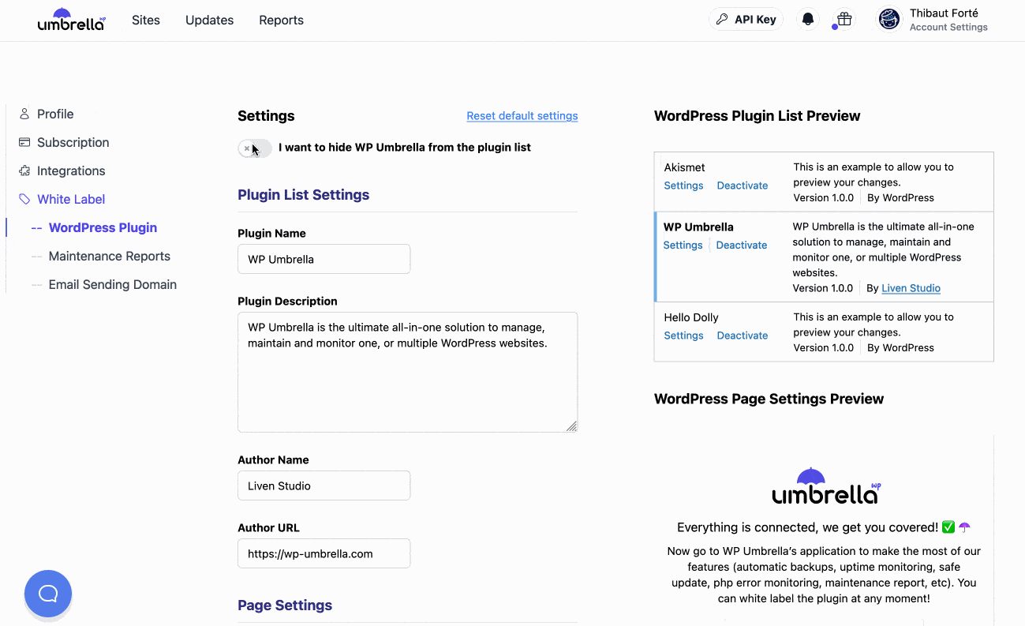
Task: Open the chat support bubble
Action: click(48, 594)
